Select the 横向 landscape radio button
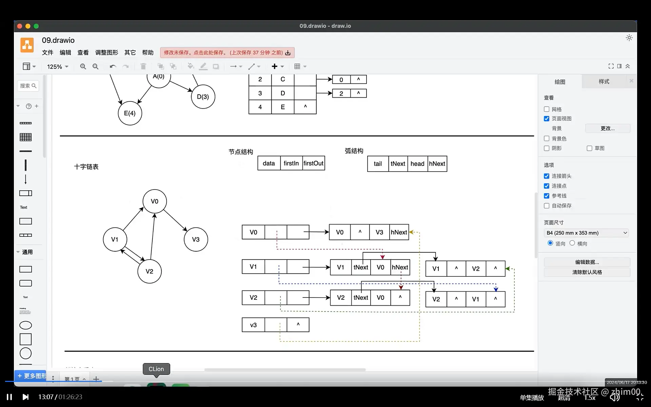 click(x=572, y=243)
